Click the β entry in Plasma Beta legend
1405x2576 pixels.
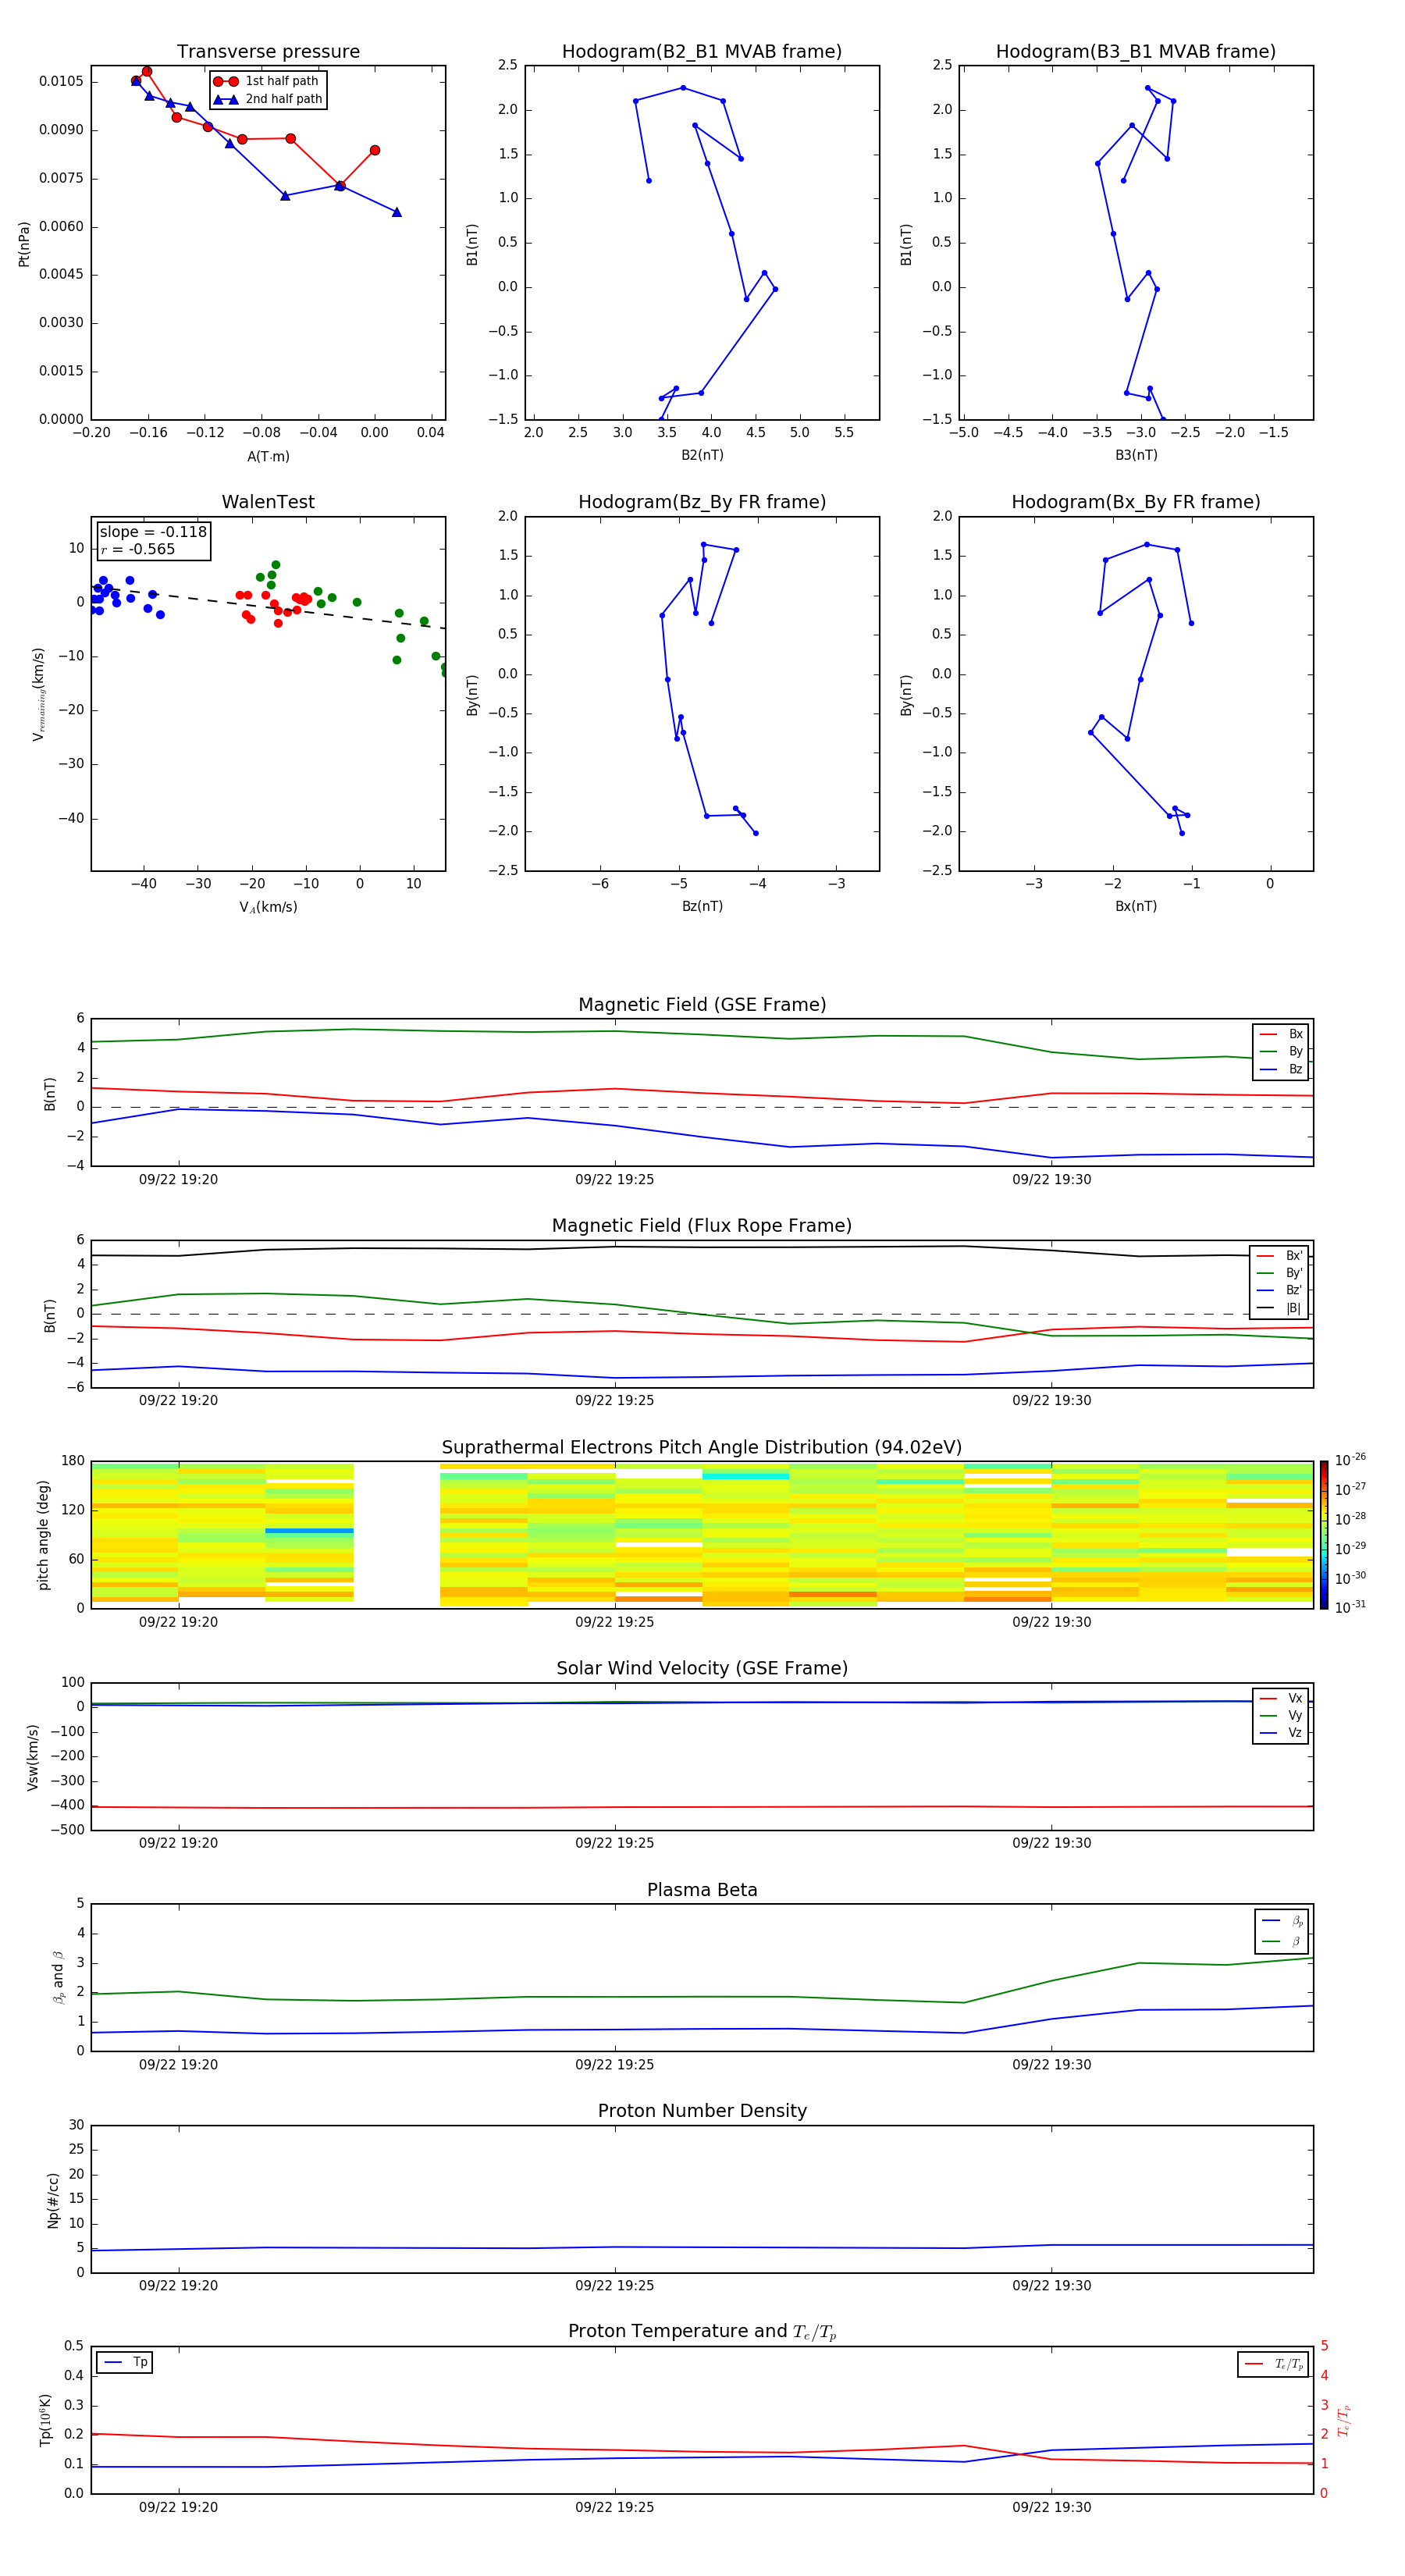(x=1283, y=1941)
